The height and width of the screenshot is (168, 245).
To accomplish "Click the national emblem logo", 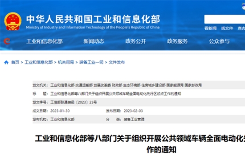I will pyautogui.click(x=13, y=21).
